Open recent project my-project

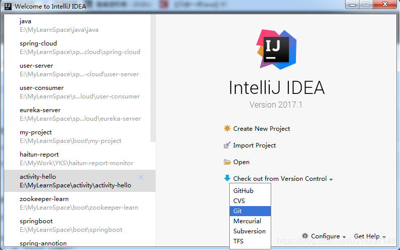(x=77, y=136)
